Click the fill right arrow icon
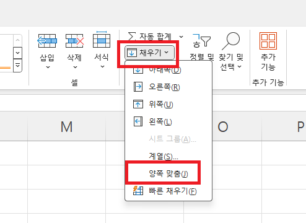The image size is (306, 223). pos(138,87)
